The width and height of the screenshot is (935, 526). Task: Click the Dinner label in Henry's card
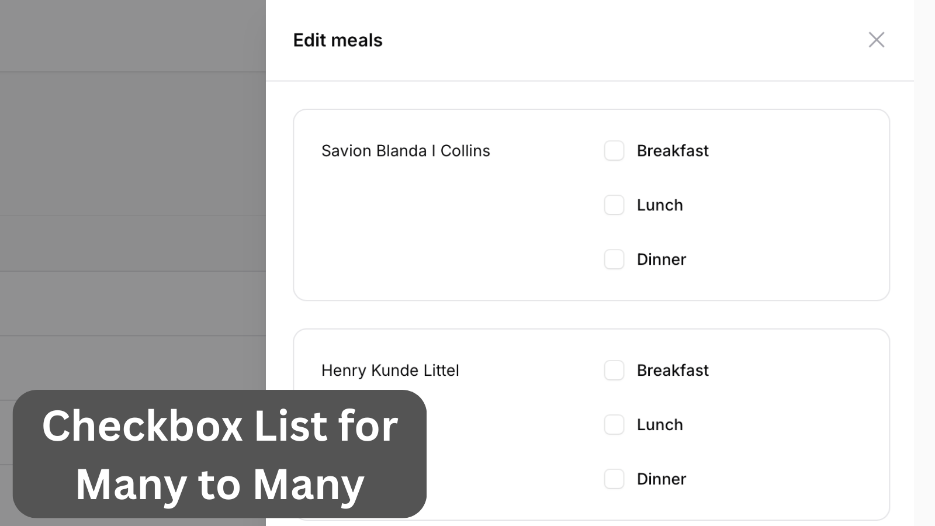pos(662,479)
